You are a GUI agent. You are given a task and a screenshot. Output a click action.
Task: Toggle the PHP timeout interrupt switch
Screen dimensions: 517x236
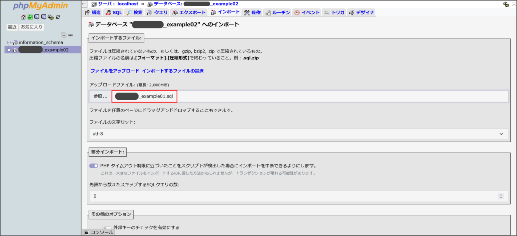tap(94, 166)
